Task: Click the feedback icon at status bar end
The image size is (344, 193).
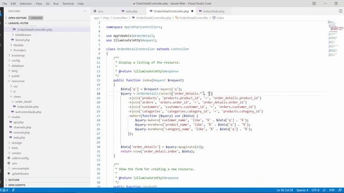Action: click(340, 190)
